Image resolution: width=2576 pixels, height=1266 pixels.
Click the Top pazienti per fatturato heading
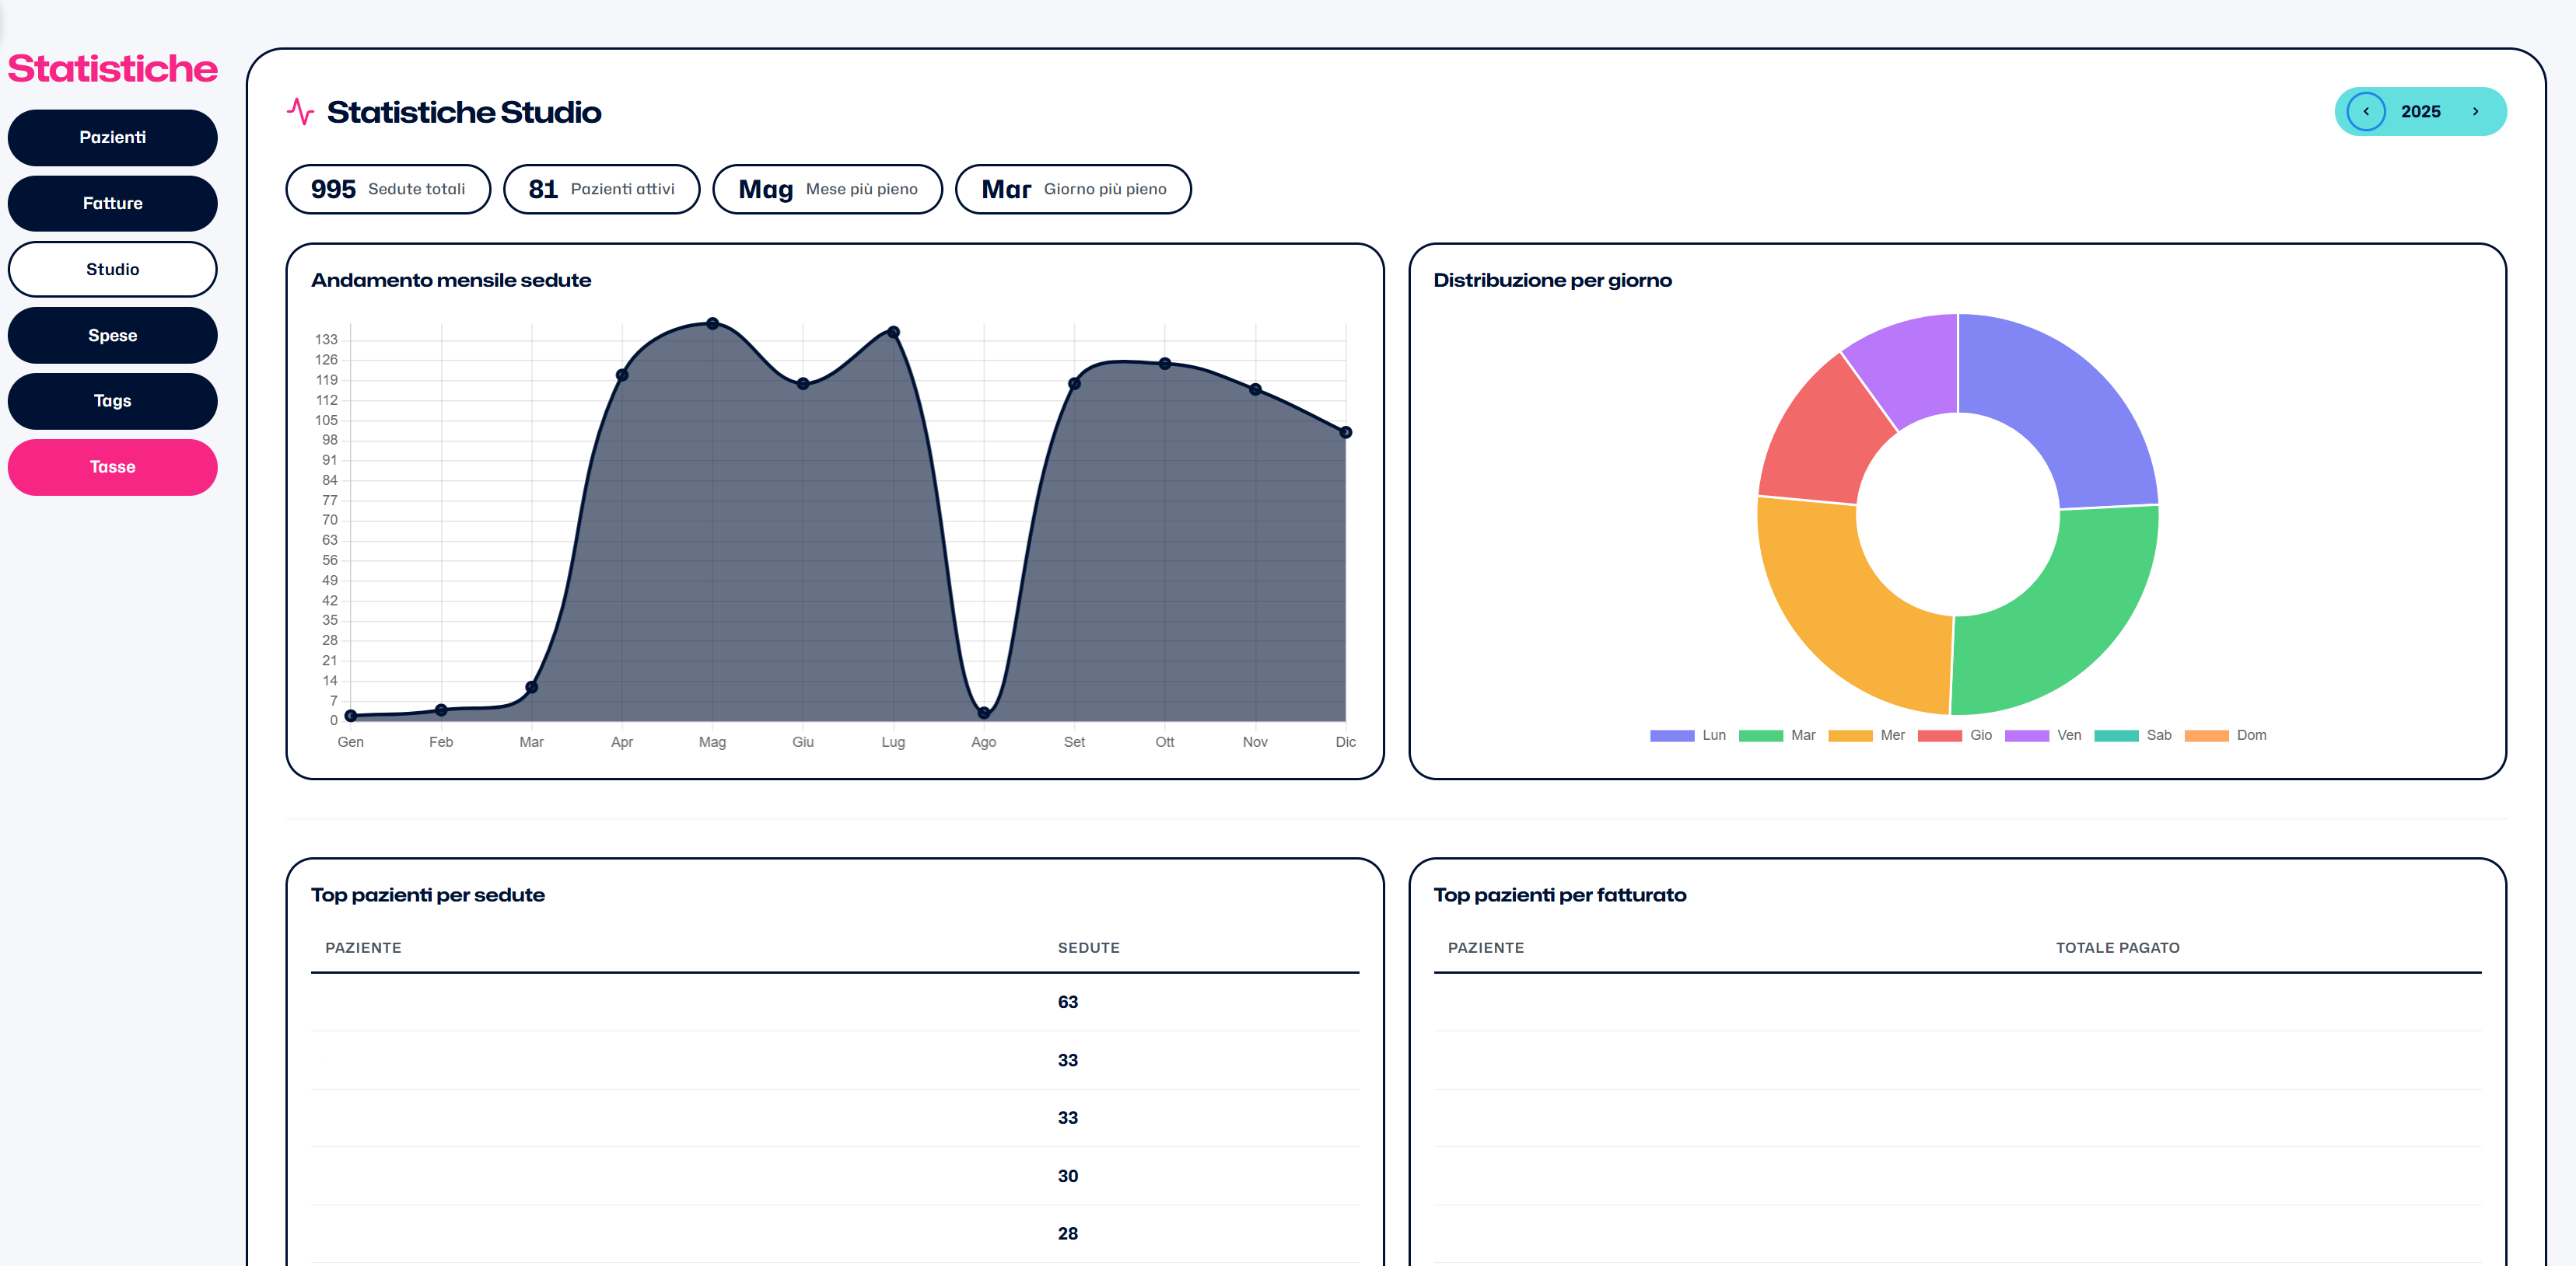point(1559,895)
